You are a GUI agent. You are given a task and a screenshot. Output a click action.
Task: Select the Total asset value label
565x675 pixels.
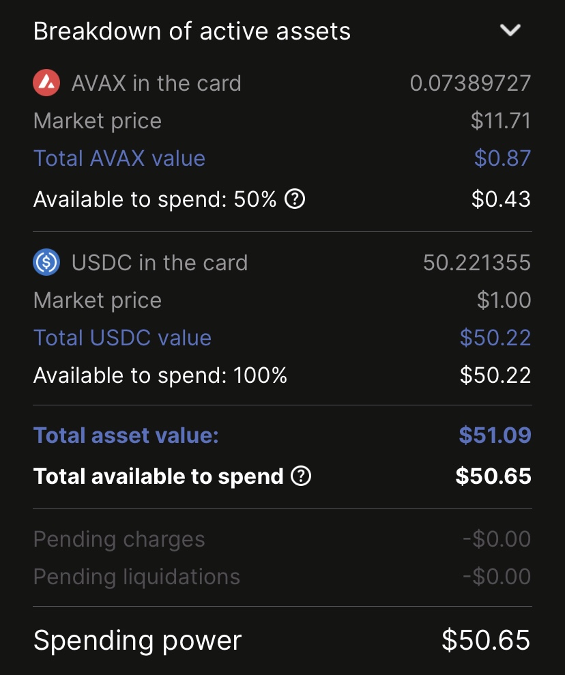(x=126, y=435)
